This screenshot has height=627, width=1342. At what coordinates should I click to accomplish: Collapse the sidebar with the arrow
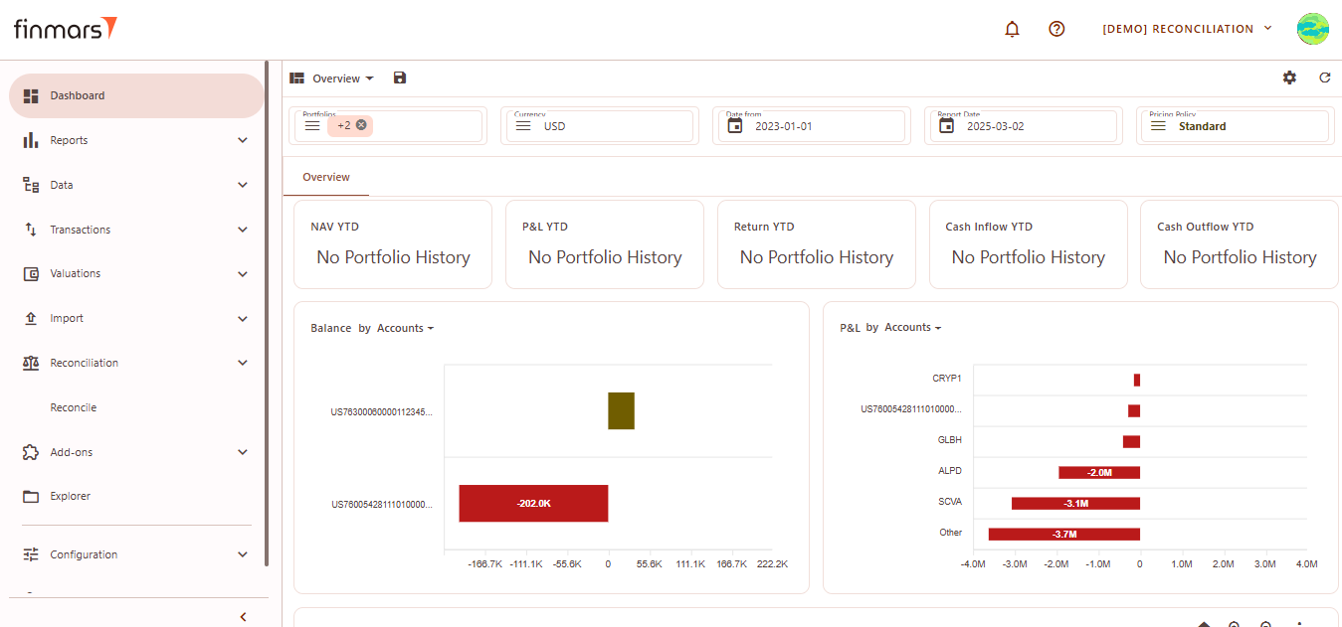pyautogui.click(x=244, y=617)
